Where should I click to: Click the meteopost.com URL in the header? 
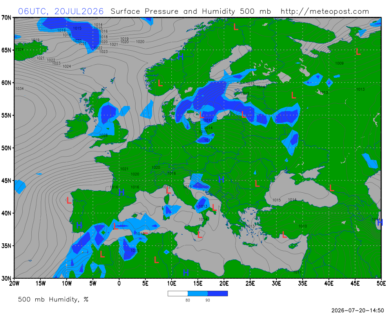[325, 11]
